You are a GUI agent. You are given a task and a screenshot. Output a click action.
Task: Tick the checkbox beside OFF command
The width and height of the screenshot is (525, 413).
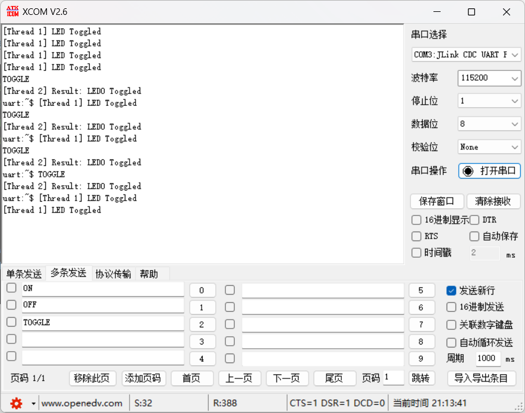[11, 305]
